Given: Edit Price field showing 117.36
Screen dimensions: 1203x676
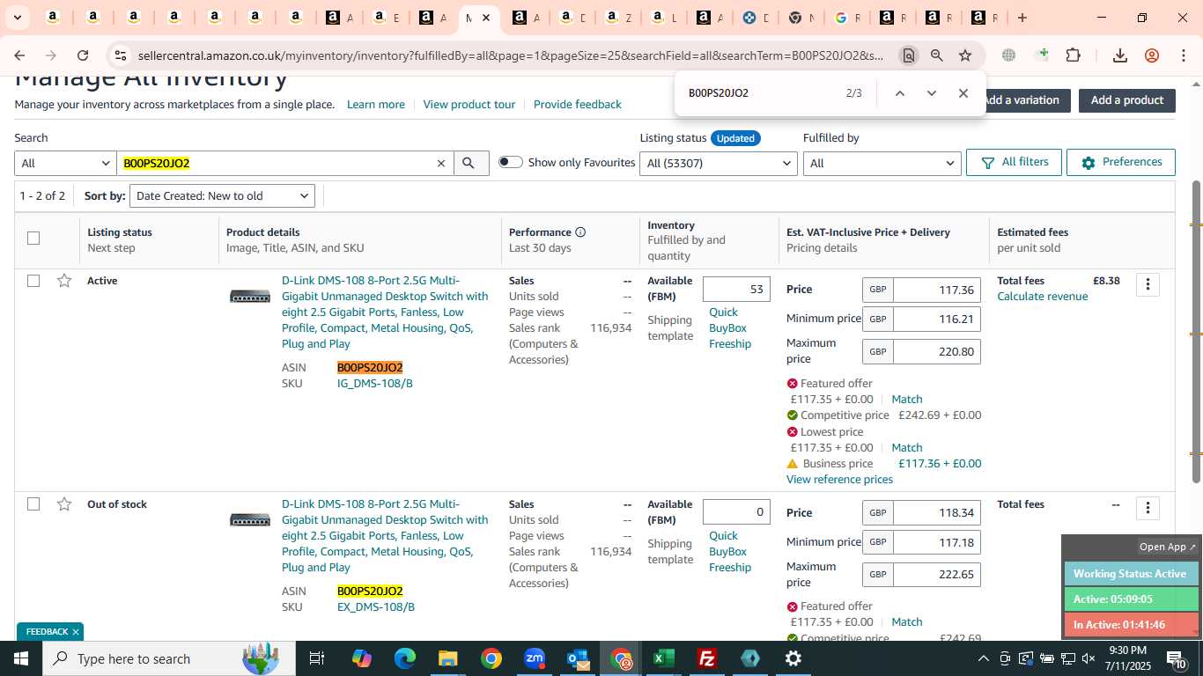Looking at the screenshot, I should point(936,290).
